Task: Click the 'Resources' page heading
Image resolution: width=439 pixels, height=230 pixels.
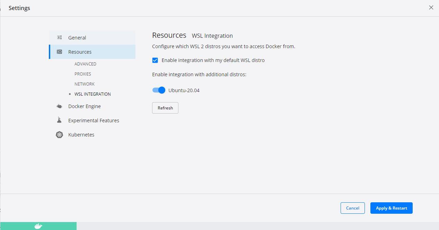Action: (x=169, y=35)
